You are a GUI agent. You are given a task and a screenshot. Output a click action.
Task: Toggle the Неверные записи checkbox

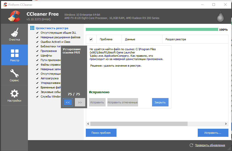click(37, 69)
